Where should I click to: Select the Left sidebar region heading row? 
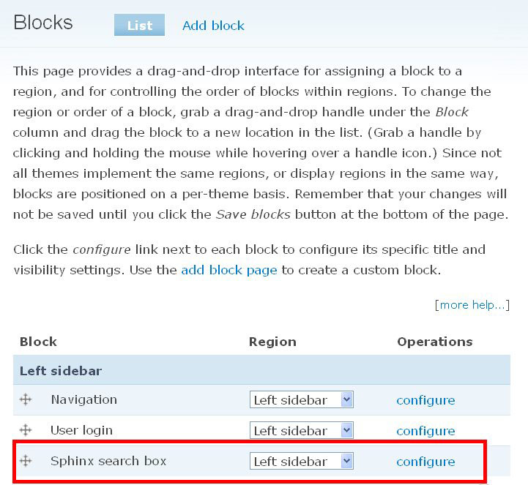[x=61, y=371]
